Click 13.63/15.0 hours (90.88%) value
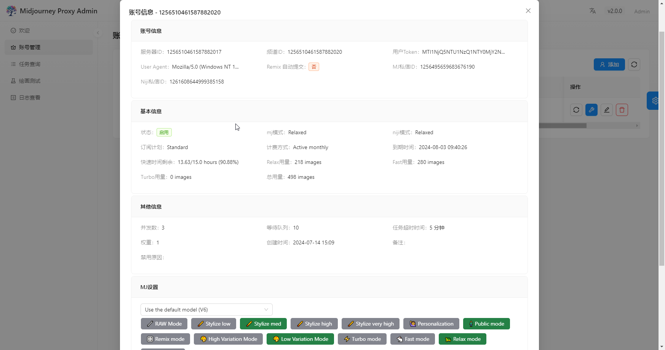Viewport: 665px width, 350px height. (x=208, y=162)
